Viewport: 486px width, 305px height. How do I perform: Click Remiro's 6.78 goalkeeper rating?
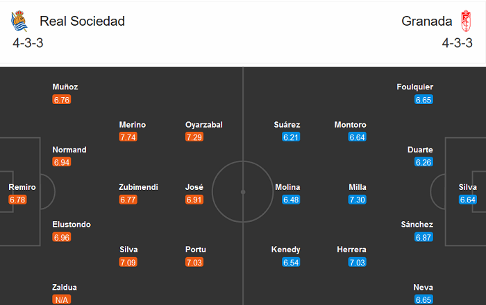point(17,200)
